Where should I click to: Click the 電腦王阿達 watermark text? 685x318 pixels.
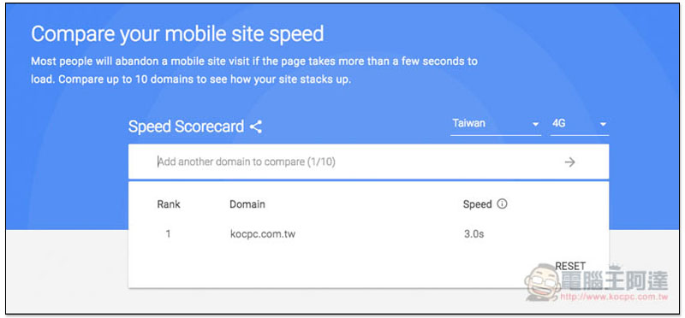(x=615, y=280)
